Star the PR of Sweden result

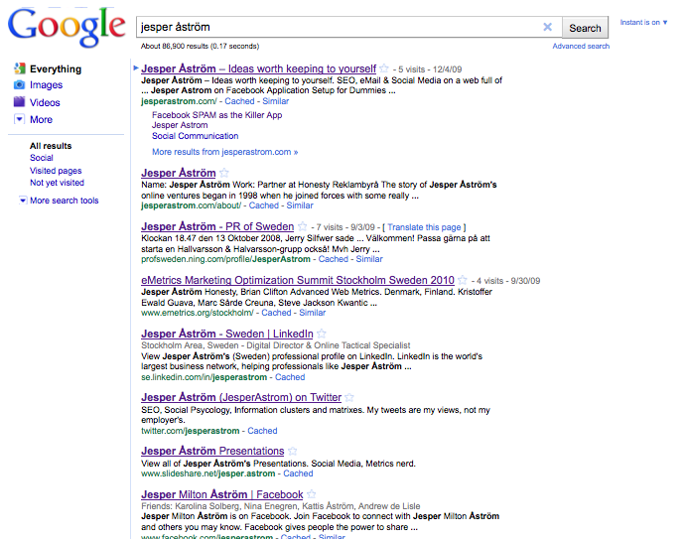(x=303, y=226)
